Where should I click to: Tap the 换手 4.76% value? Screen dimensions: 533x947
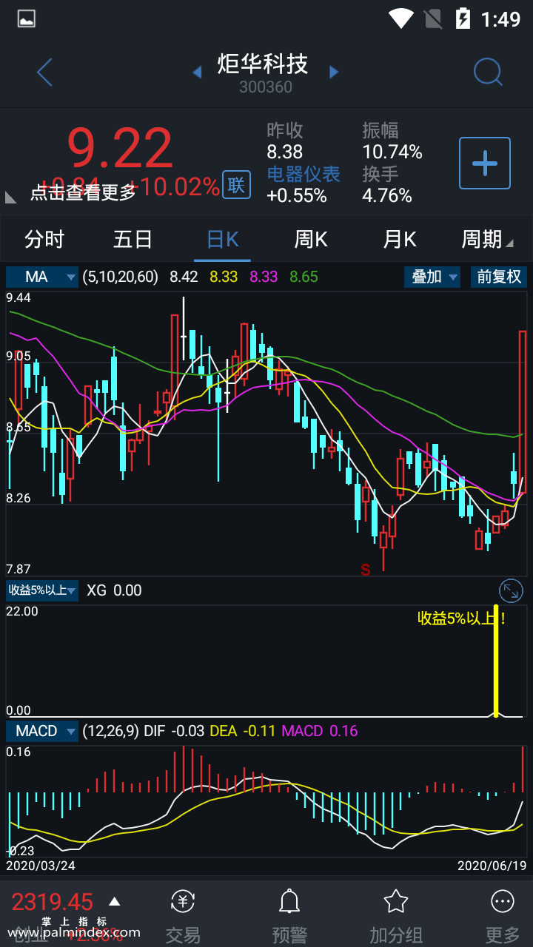(x=387, y=195)
